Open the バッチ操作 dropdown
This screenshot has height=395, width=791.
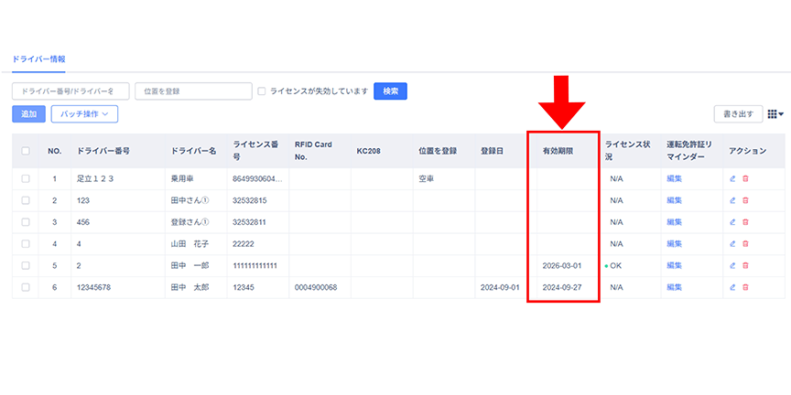[84, 114]
